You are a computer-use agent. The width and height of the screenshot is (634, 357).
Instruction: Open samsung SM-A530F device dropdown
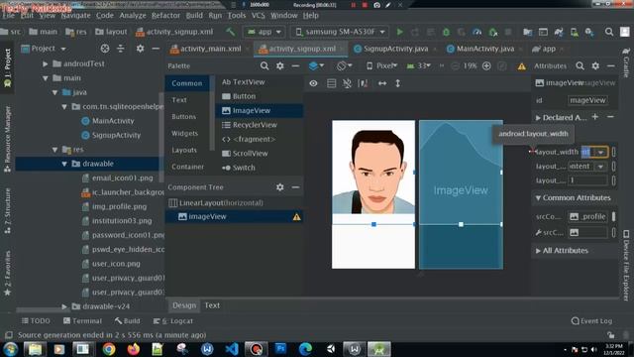click(x=340, y=32)
